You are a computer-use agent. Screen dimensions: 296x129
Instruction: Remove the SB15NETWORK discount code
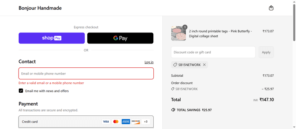204,65
